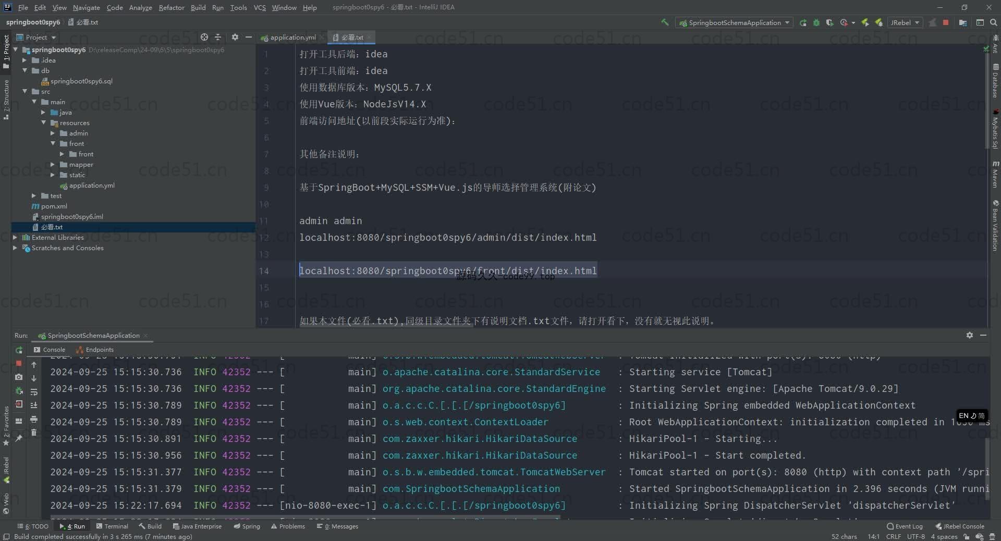Close the 必看.txt editor tab

(369, 37)
